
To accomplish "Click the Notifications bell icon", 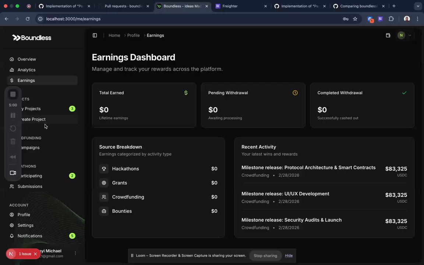I will coord(12,236).
